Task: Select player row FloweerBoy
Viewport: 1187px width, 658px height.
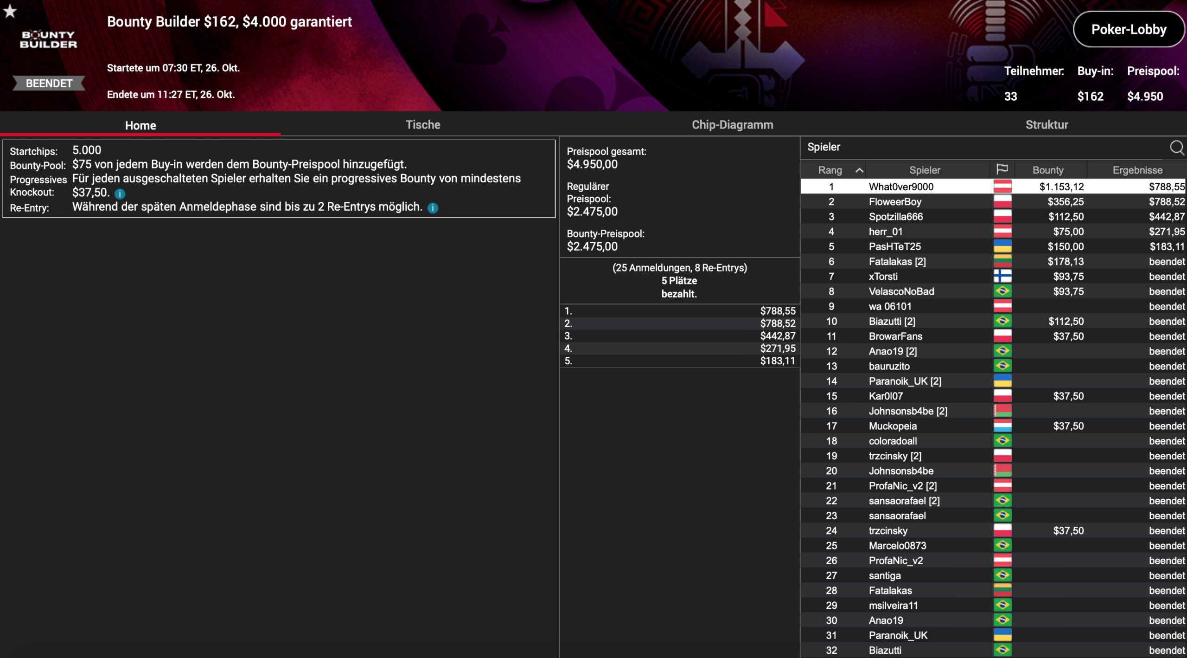Action: (895, 202)
